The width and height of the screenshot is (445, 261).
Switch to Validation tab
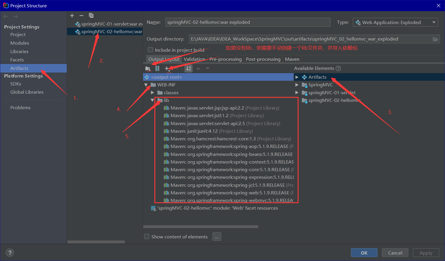pos(194,59)
